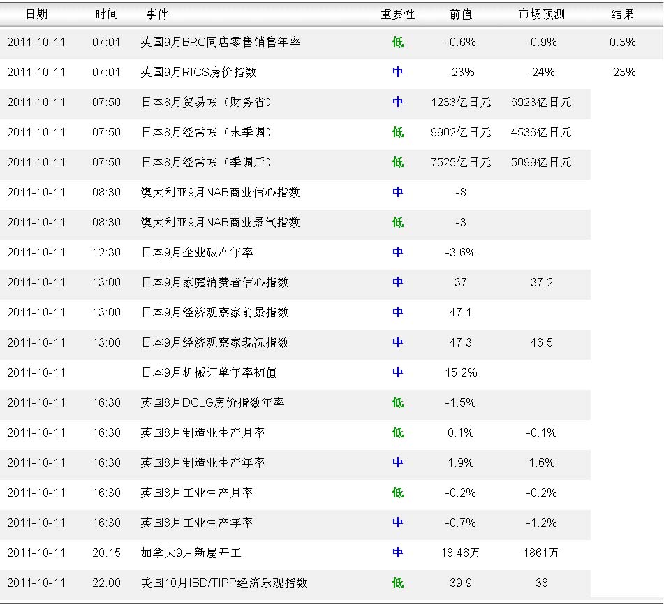664x605 pixels.
Task: Click forecast value 37.2
Action: pyautogui.click(x=542, y=283)
